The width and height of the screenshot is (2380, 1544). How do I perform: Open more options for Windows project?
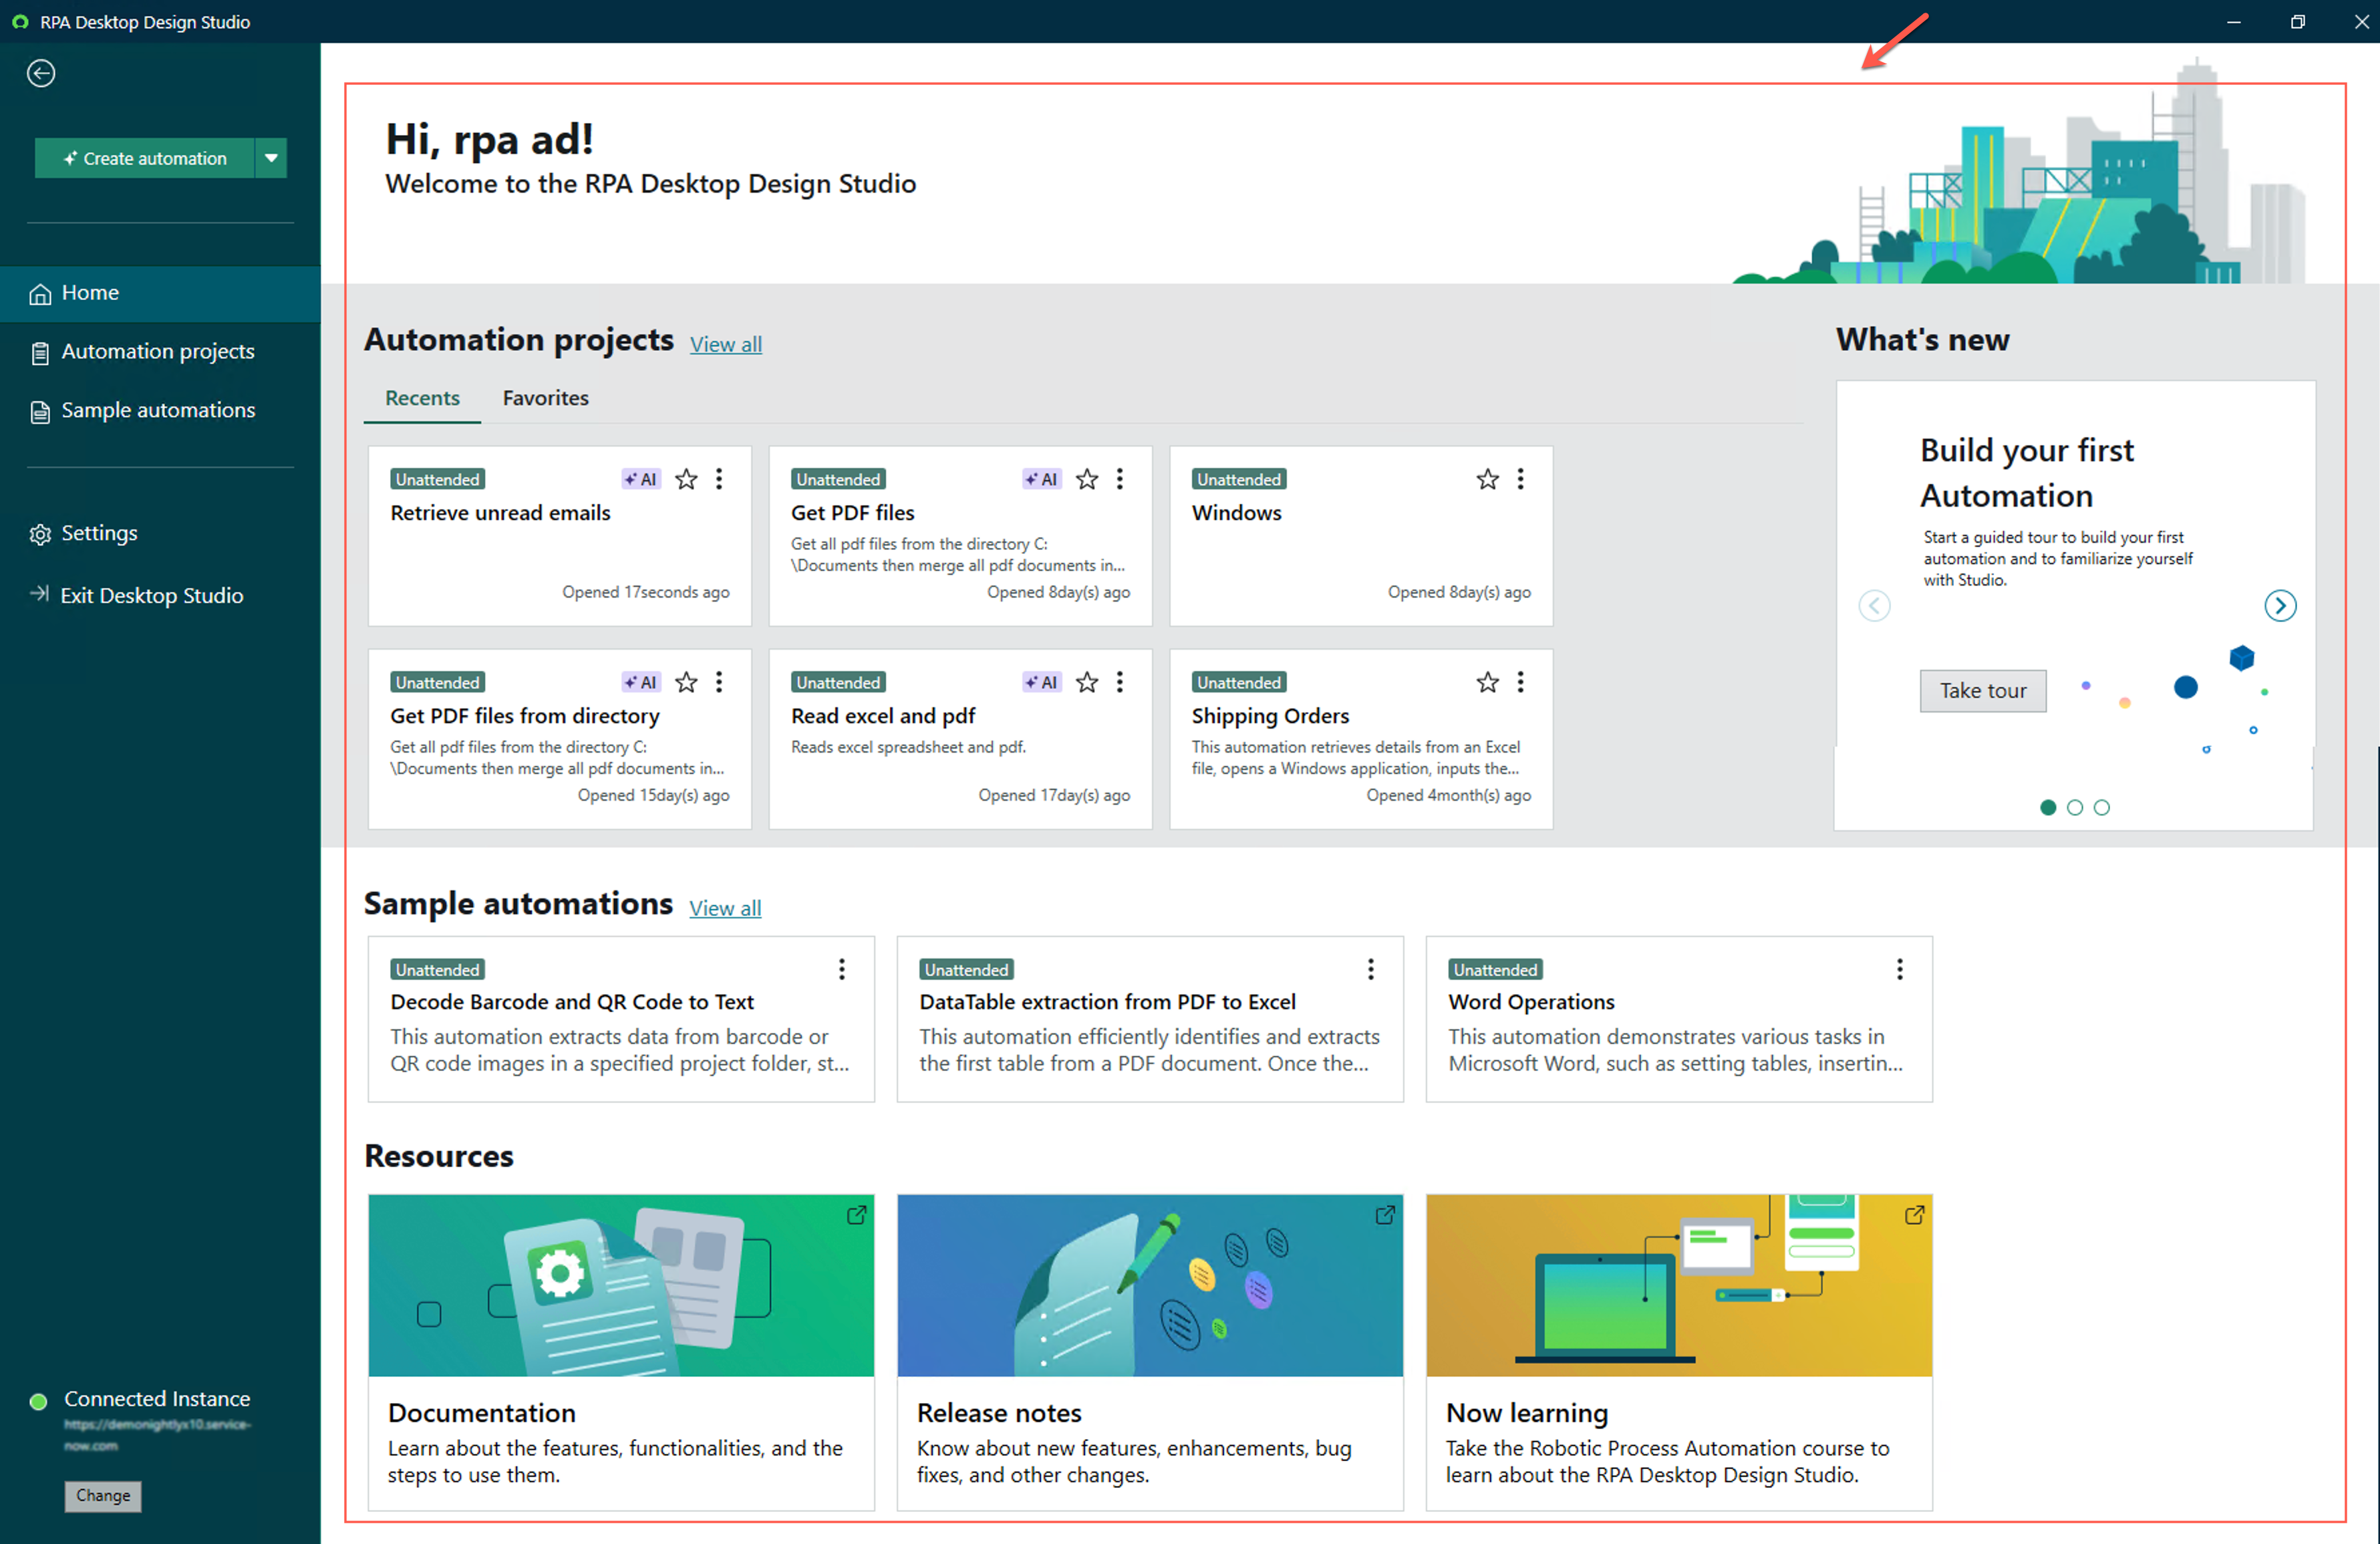point(1521,479)
